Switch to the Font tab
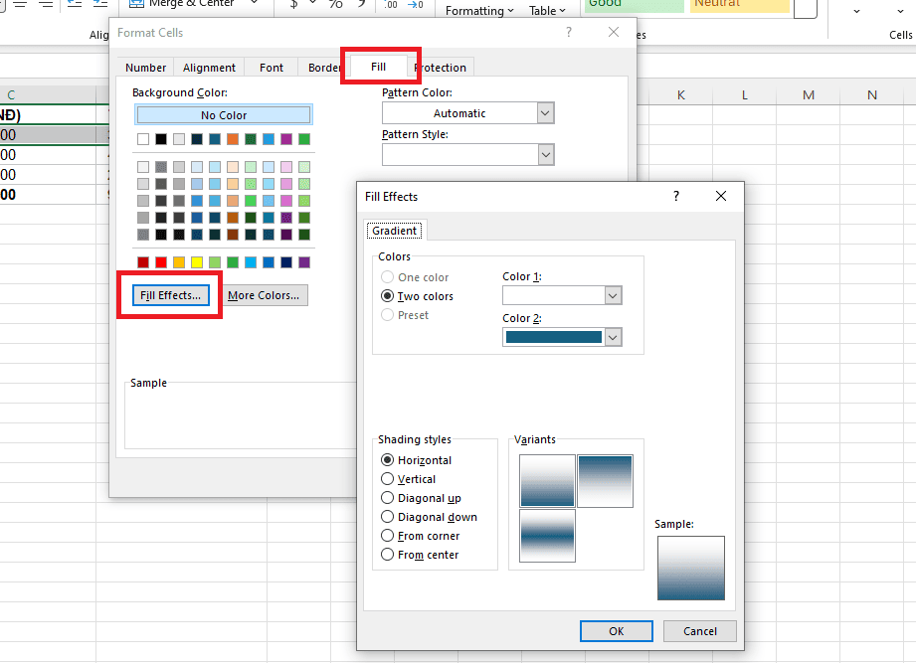 tap(272, 68)
